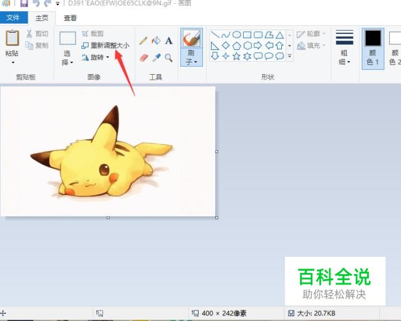
Task: Click the canvas bottom-edge resize handle
Action: 108,217
